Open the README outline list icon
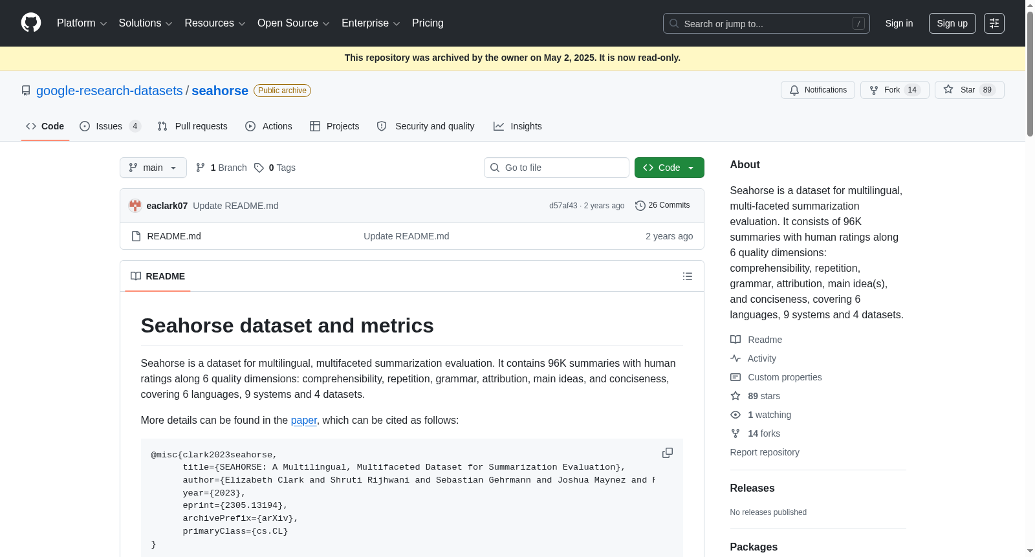 [688, 276]
